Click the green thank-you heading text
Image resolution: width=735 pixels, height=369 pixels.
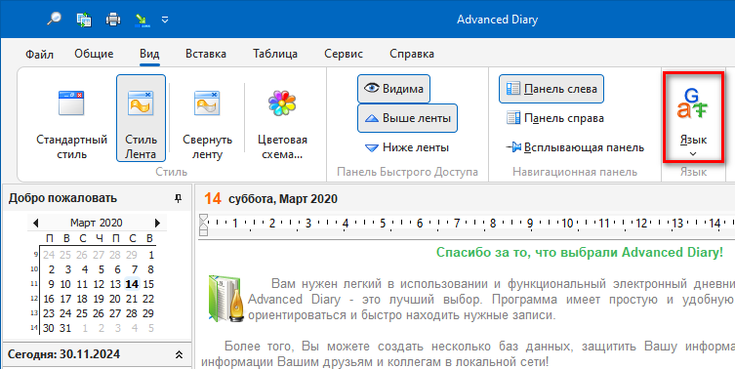pos(580,252)
